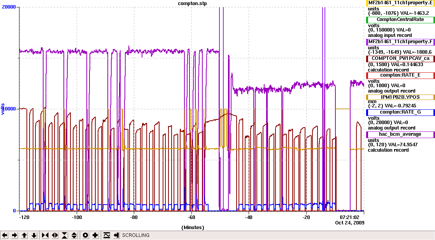The image size is (435, 240).
Task: Select the compton:RATE_G curve legend
Action: point(400,112)
